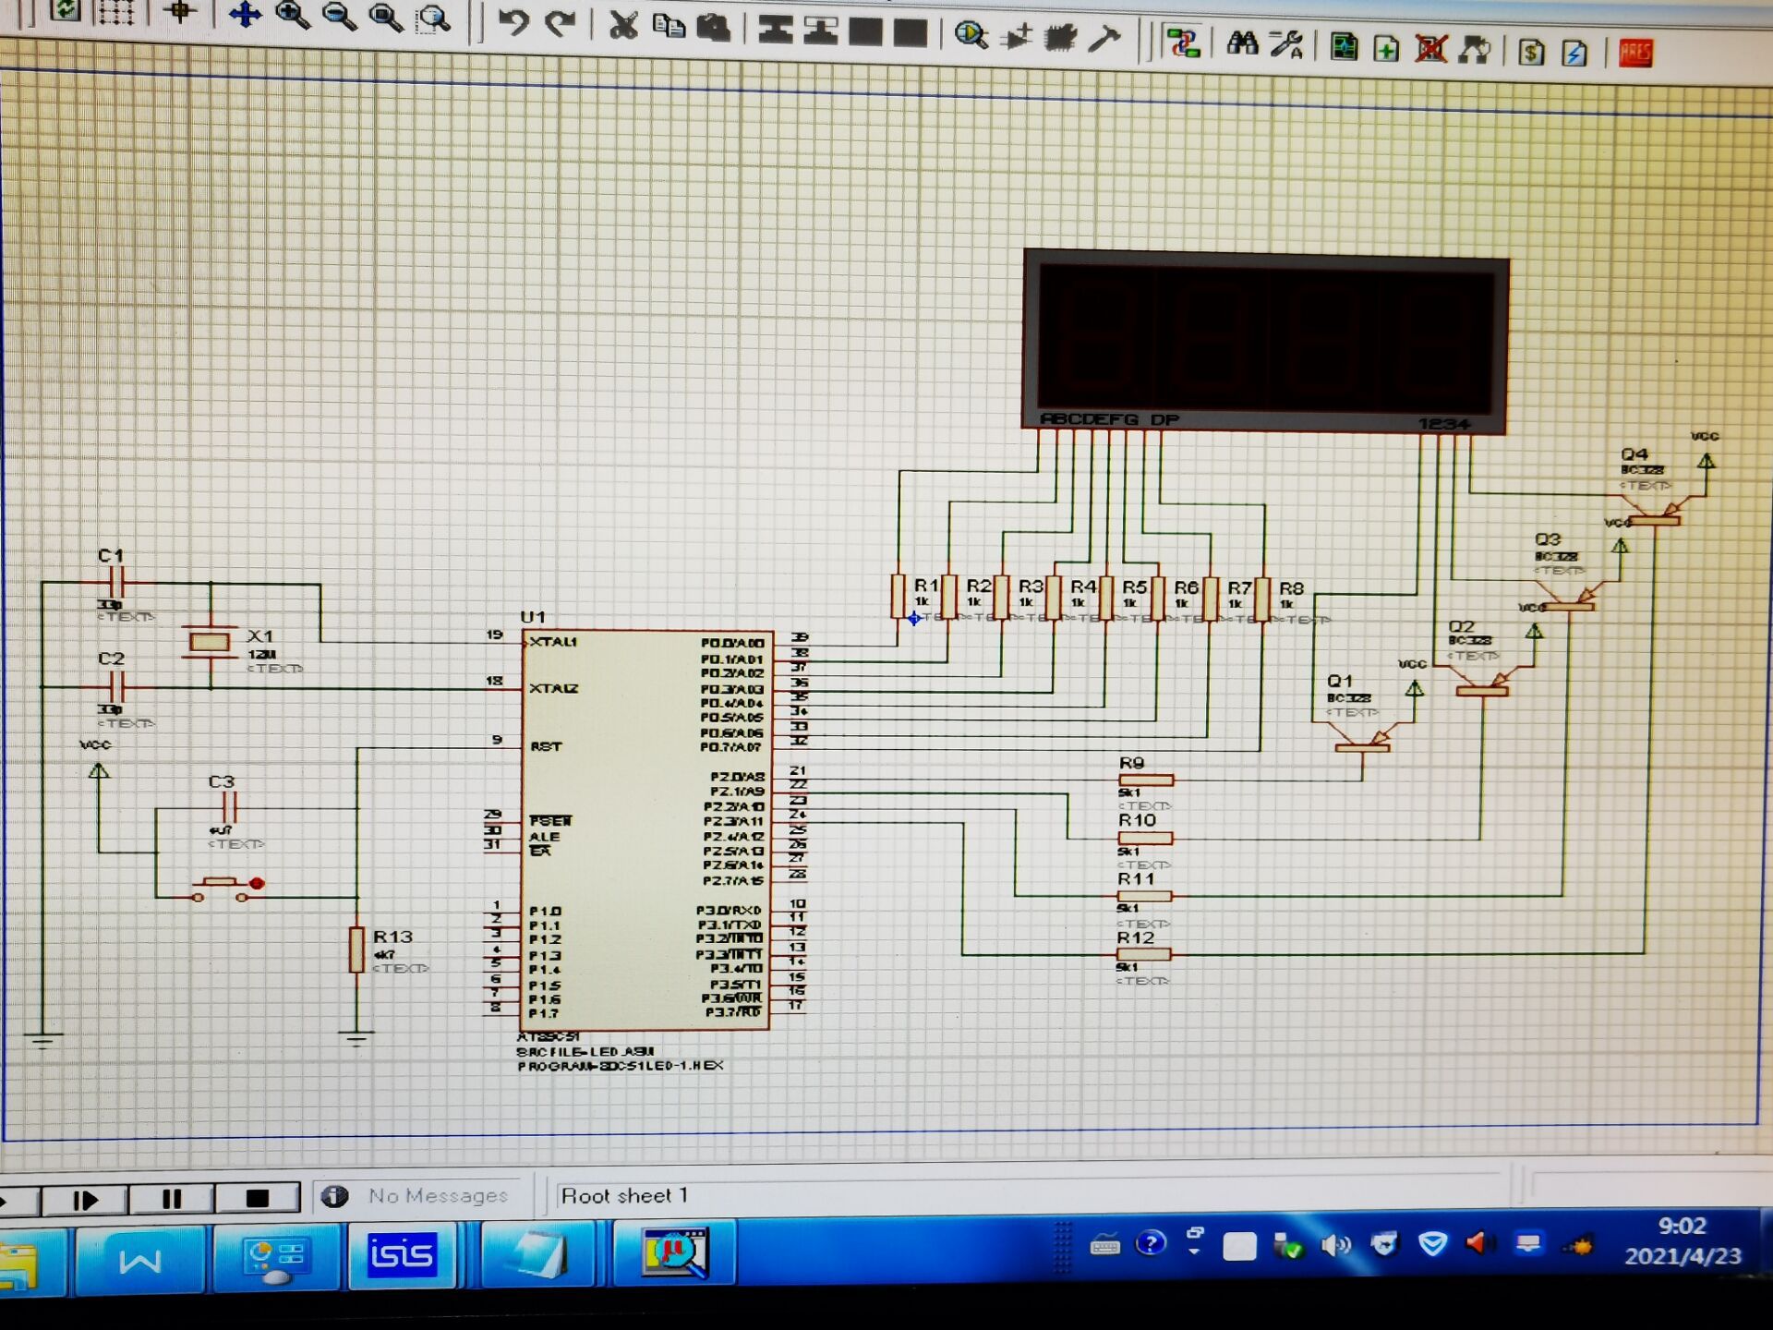Step the simulation forward
This screenshot has width=1773, height=1330.
click(85, 1200)
